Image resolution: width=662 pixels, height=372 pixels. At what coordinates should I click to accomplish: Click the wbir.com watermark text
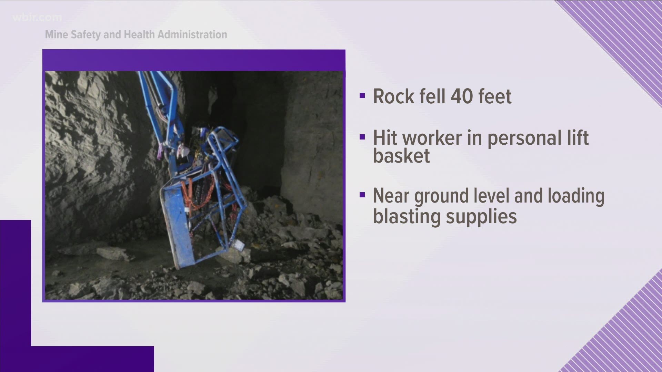(x=37, y=18)
